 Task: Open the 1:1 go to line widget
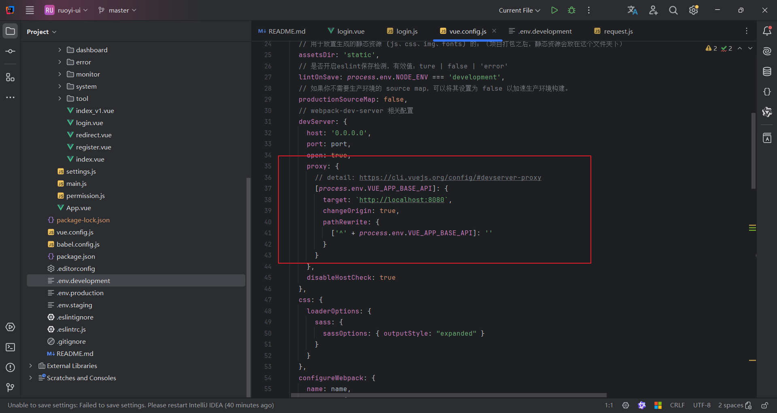click(x=609, y=405)
